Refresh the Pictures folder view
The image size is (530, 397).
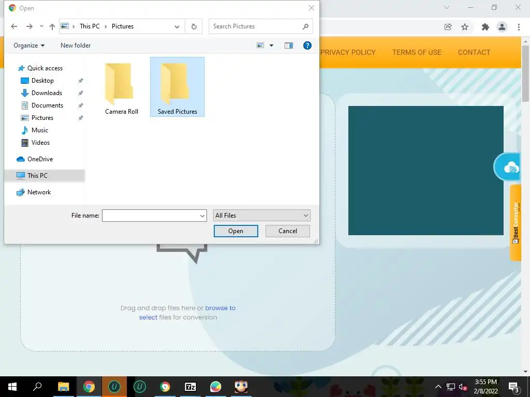click(x=194, y=27)
